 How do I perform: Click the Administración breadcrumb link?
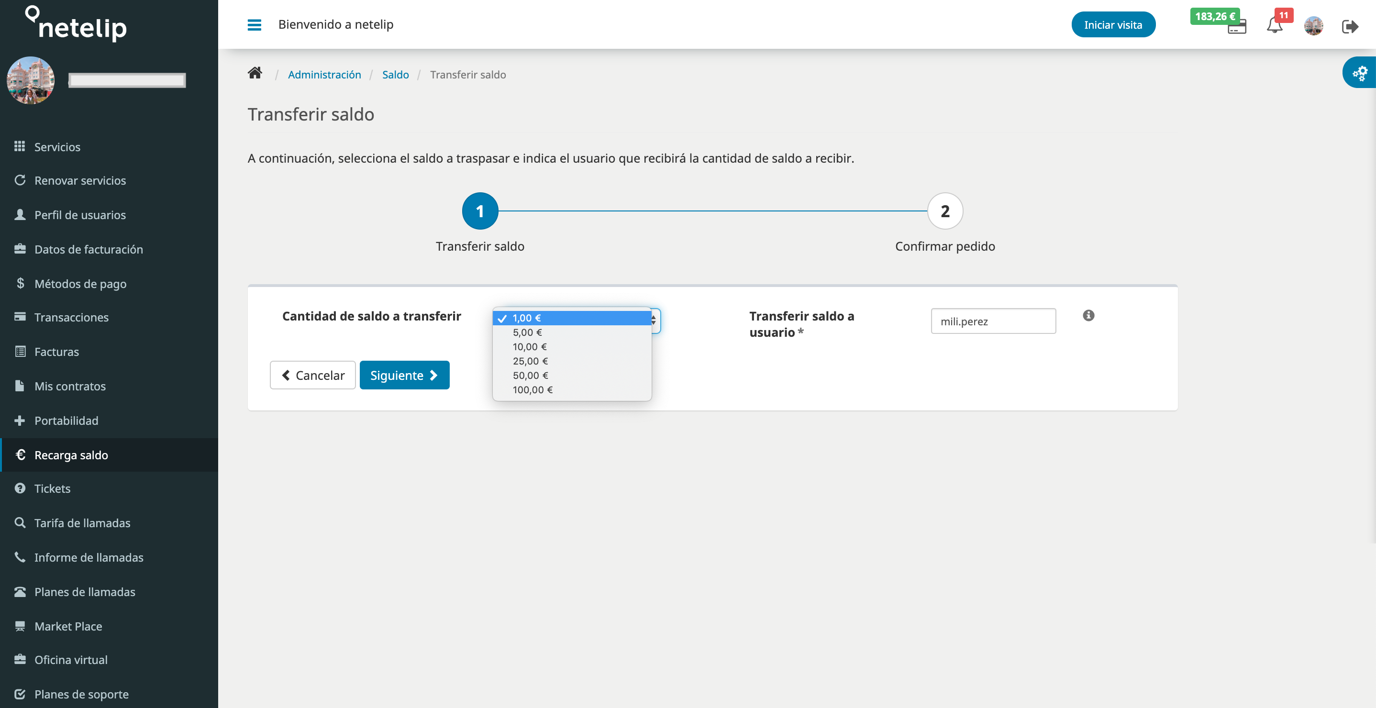(x=324, y=74)
